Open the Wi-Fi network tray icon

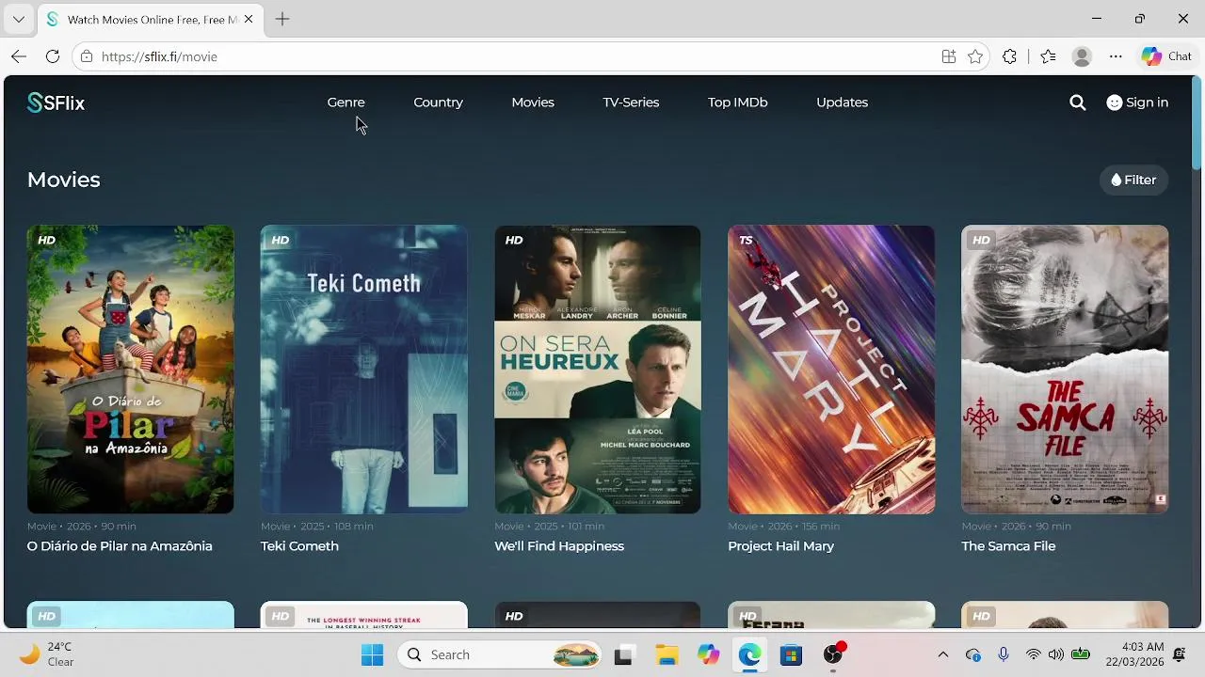(x=1034, y=654)
